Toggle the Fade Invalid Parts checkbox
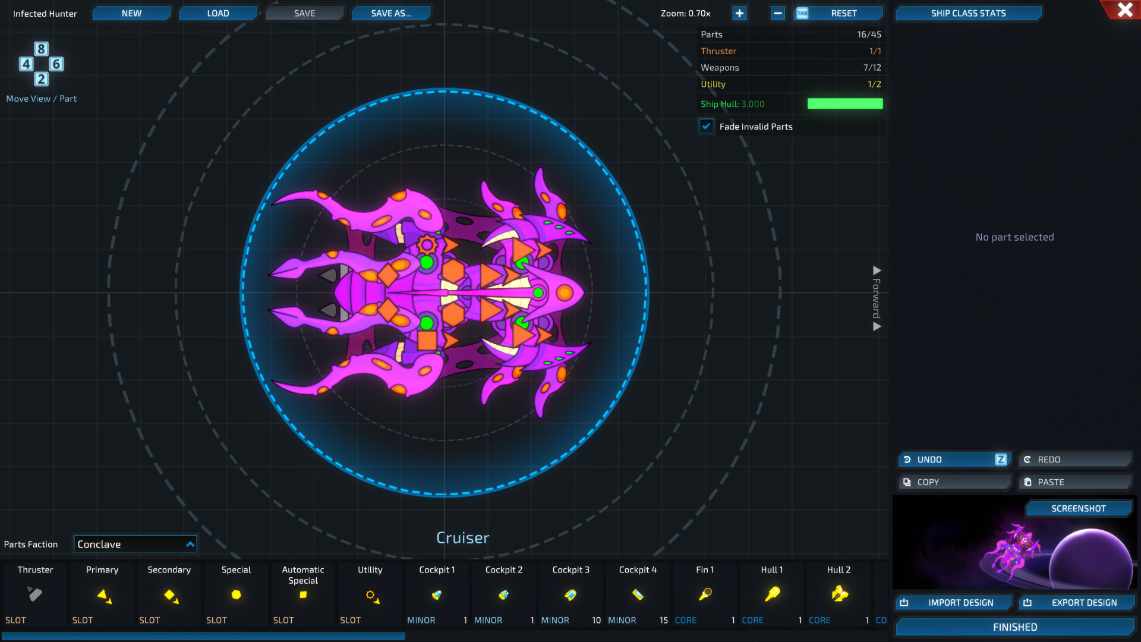 [x=706, y=126]
